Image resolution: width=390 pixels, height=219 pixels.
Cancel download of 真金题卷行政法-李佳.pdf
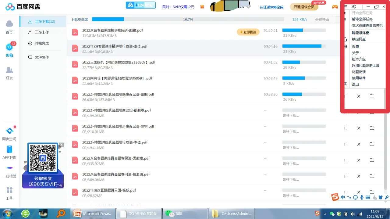pos(359,144)
